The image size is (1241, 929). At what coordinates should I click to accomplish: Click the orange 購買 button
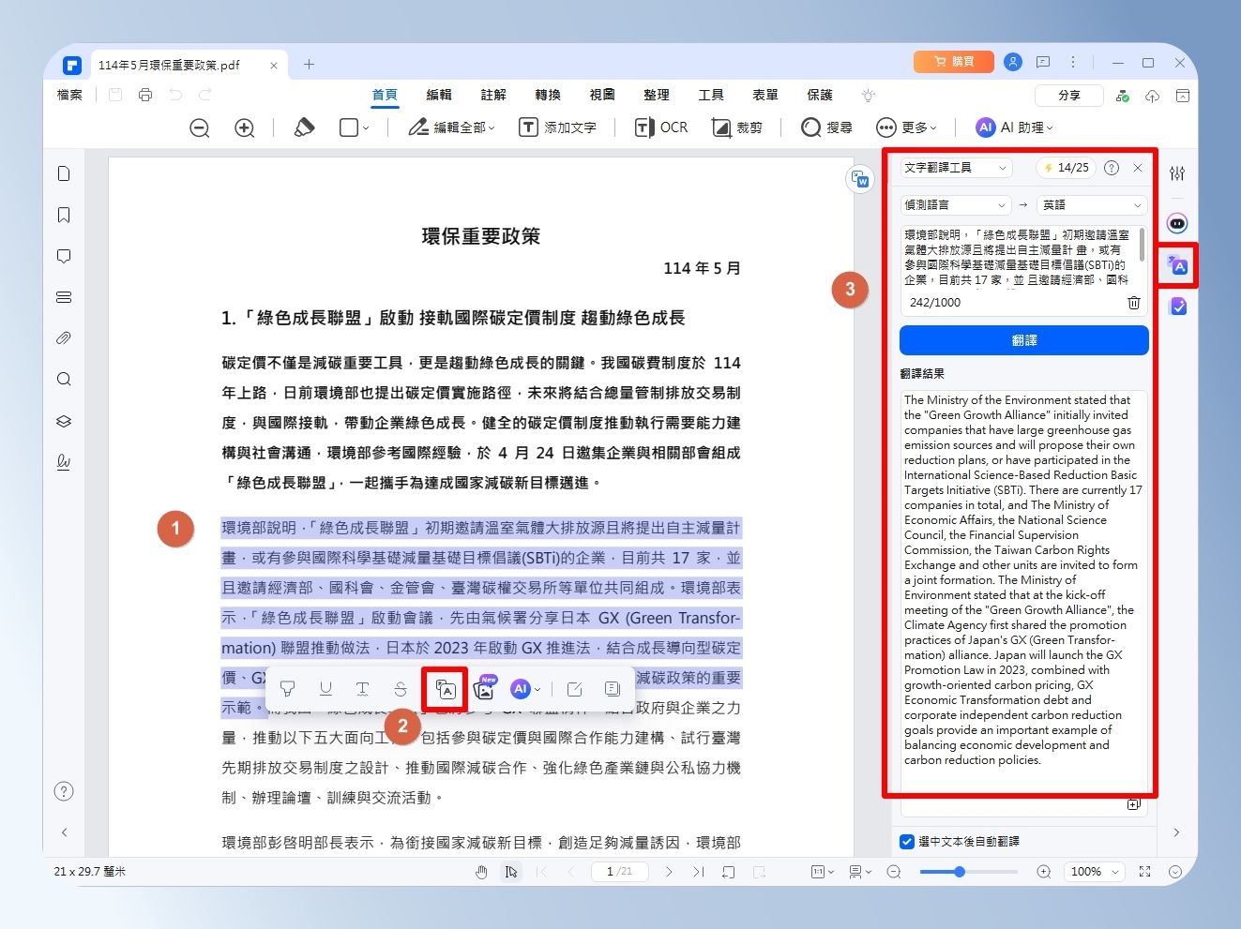[x=953, y=62]
